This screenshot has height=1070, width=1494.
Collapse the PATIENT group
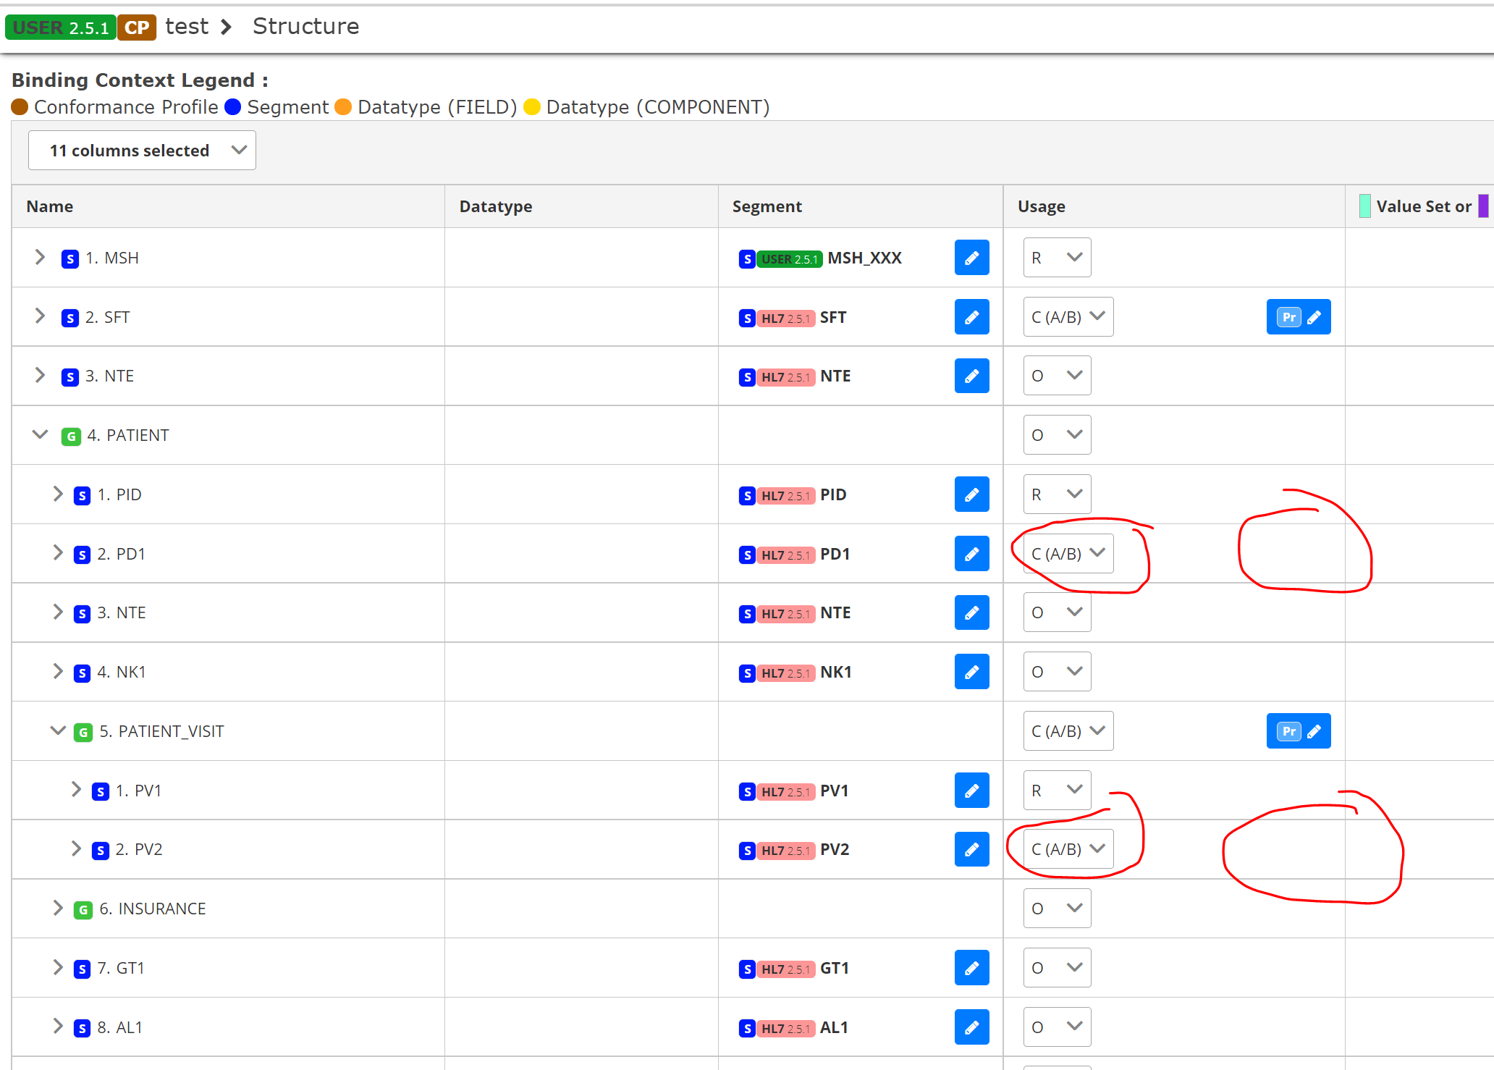[x=40, y=435]
